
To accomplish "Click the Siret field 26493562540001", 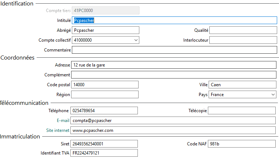I will [x=104, y=144].
